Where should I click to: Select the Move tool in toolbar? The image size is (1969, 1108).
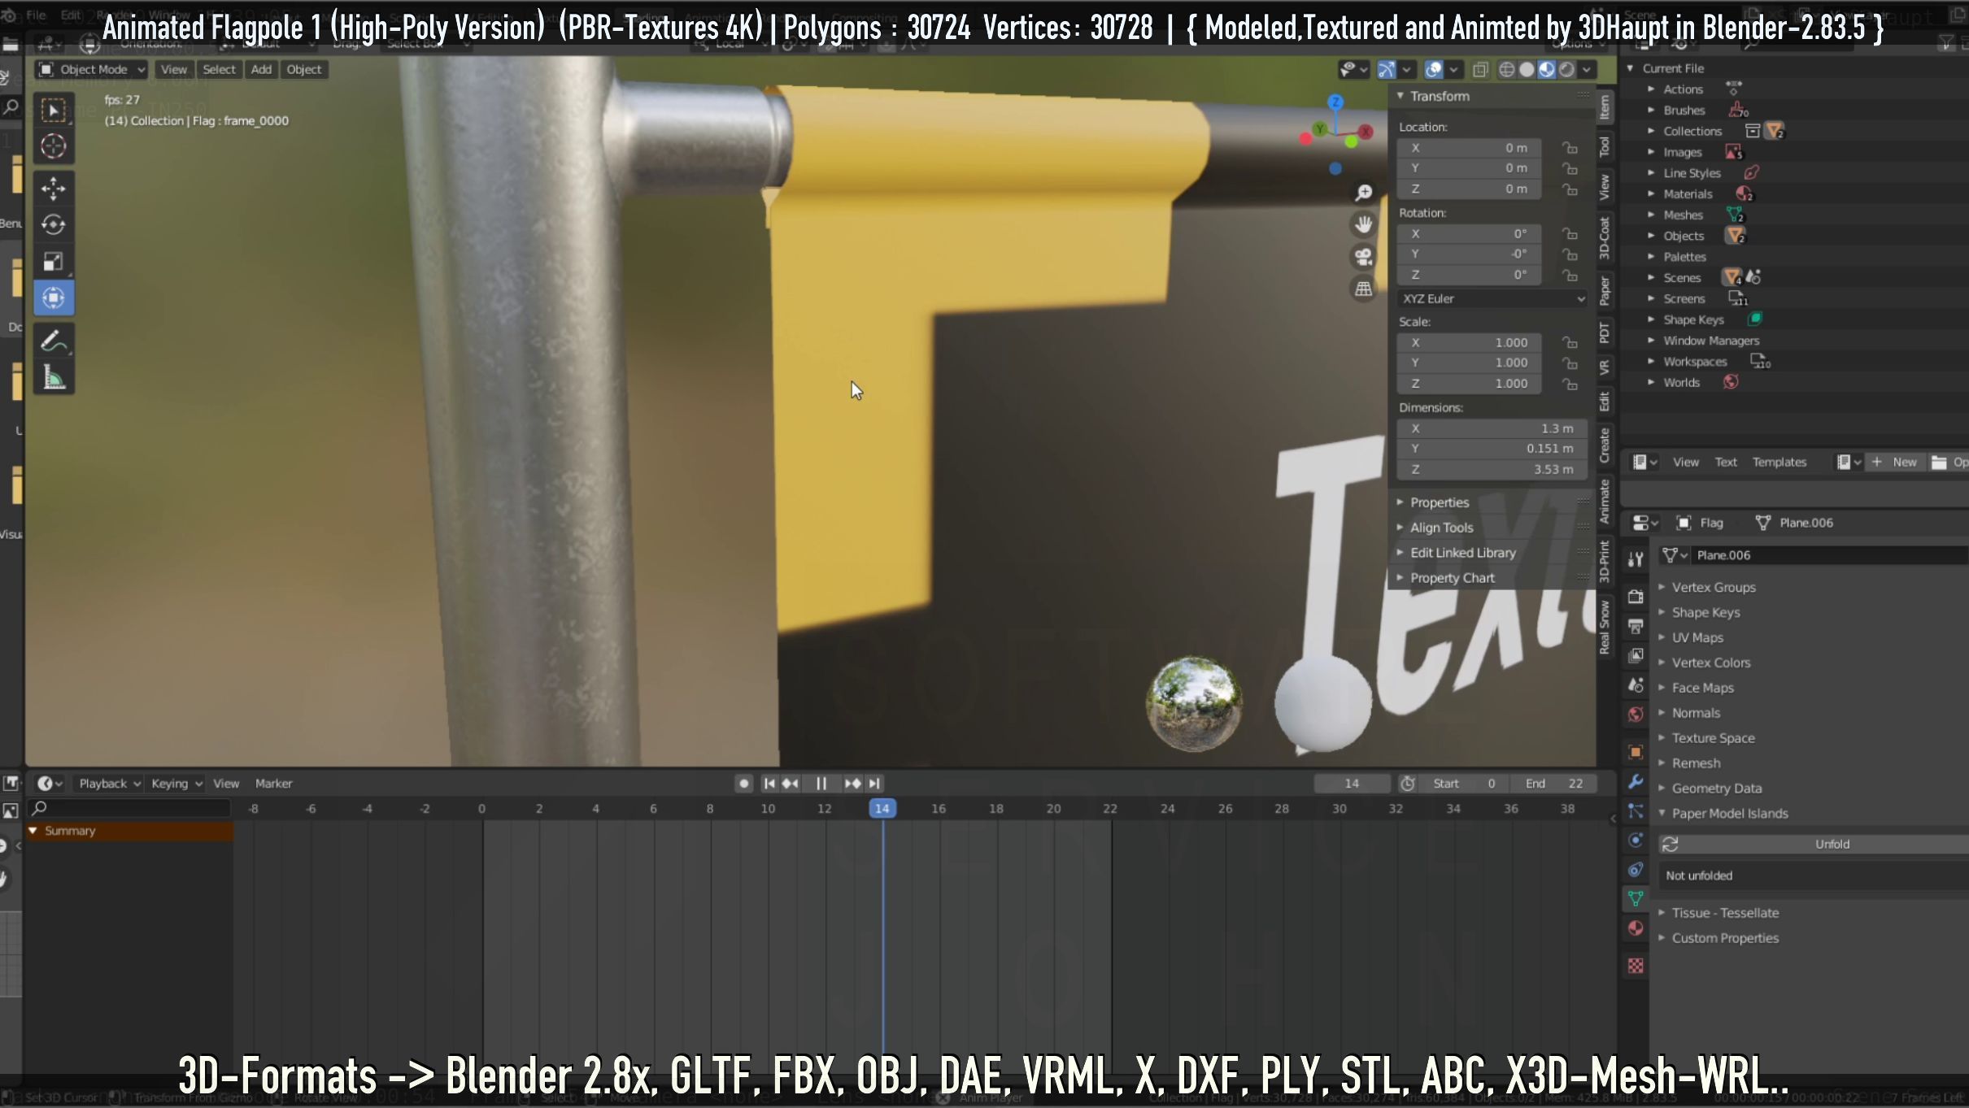[54, 189]
